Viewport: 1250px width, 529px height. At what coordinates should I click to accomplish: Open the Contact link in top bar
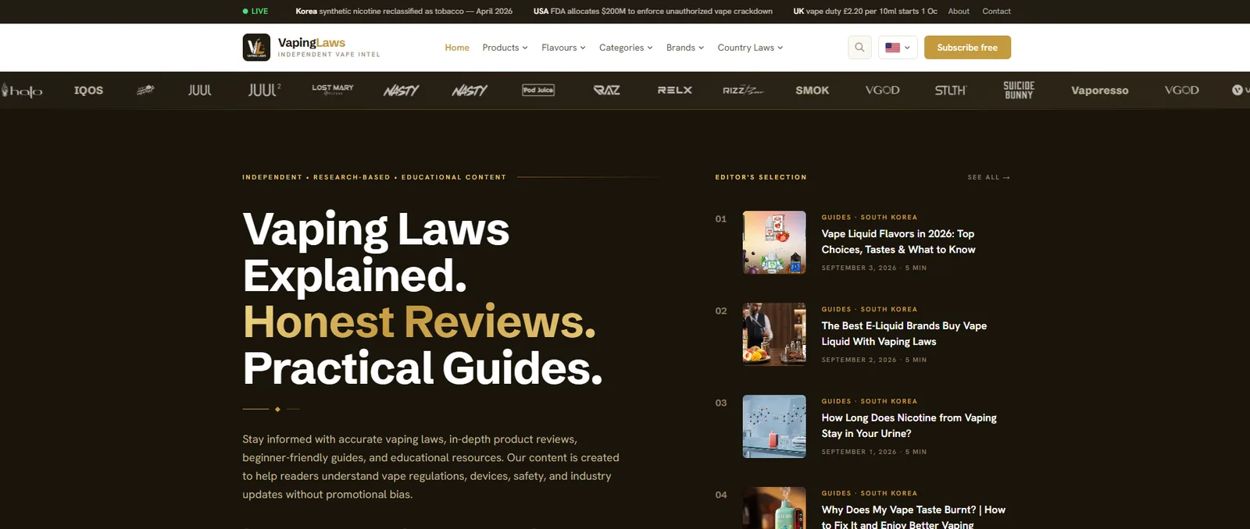(x=996, y=11)
